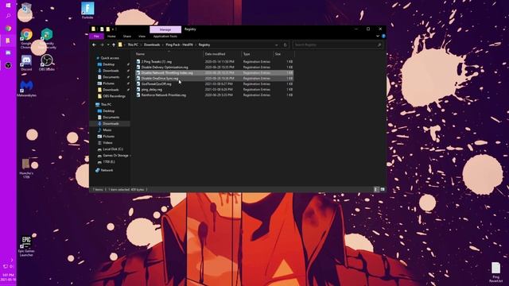
Task: Click the New folder quick access toolbar icon
Action: point(108,29)
